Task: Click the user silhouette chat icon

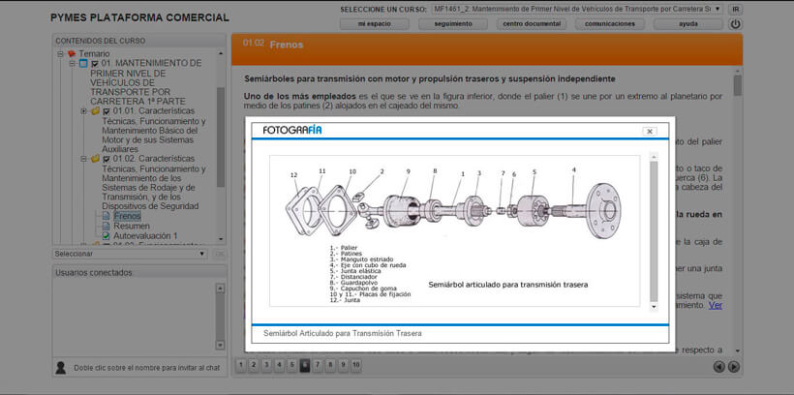Action: coord(61,368)
